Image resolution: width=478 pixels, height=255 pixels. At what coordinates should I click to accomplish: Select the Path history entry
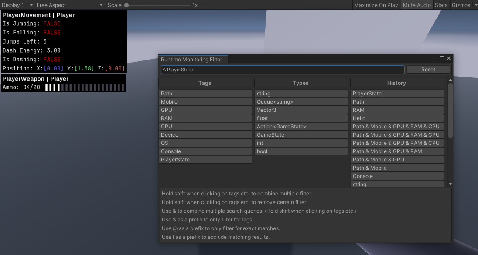pos(397,102)
